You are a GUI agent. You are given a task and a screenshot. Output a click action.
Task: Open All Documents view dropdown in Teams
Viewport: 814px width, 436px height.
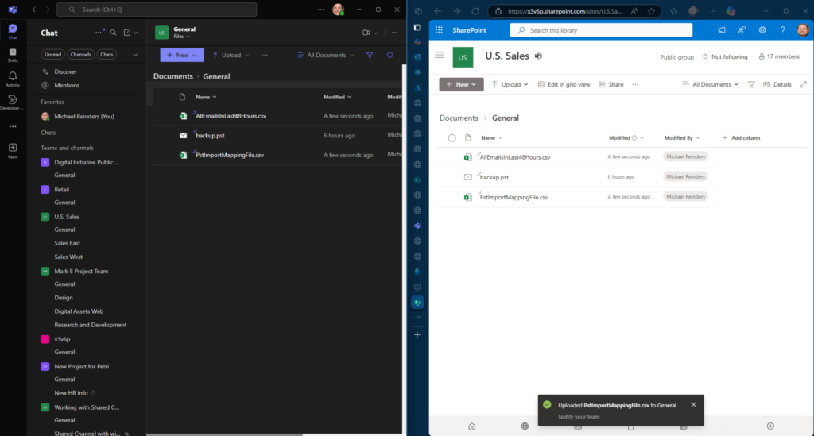[x=325, y=55]
